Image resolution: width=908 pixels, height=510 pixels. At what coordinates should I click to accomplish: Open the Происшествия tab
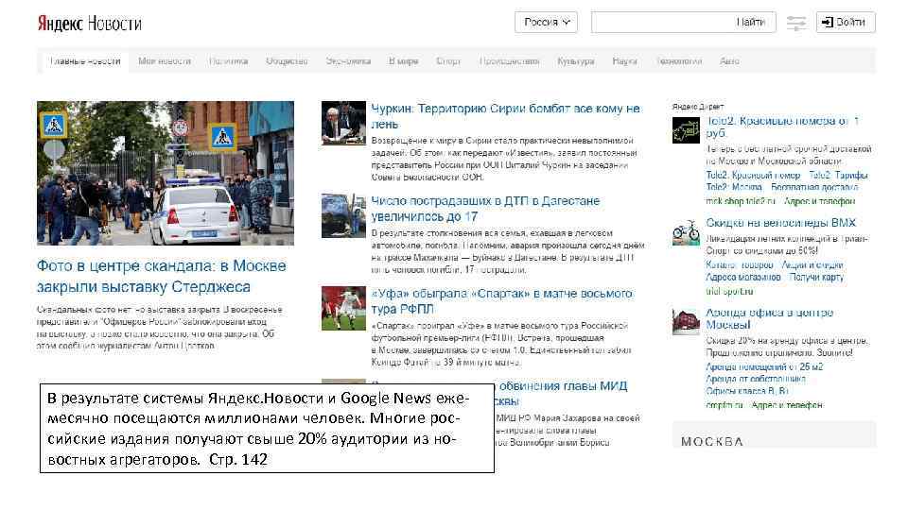tap(509, 61)
